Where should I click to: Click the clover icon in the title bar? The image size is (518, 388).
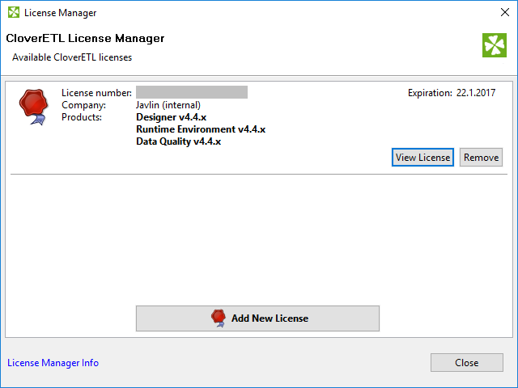point(13,13)
